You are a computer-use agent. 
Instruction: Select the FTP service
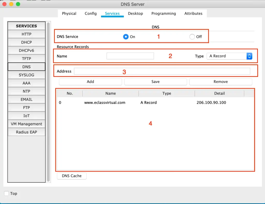coord(27,108)
